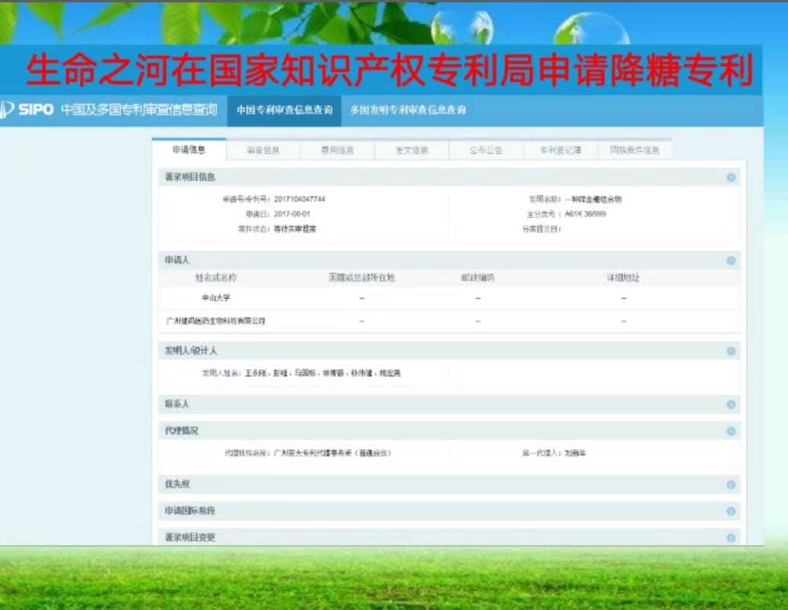Expand the 著录项目变更 section toggle

click(x=731, y=538)
